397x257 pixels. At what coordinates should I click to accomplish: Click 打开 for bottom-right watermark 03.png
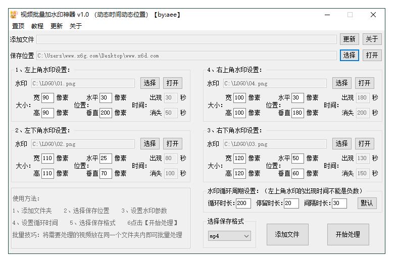pos(364,144)
